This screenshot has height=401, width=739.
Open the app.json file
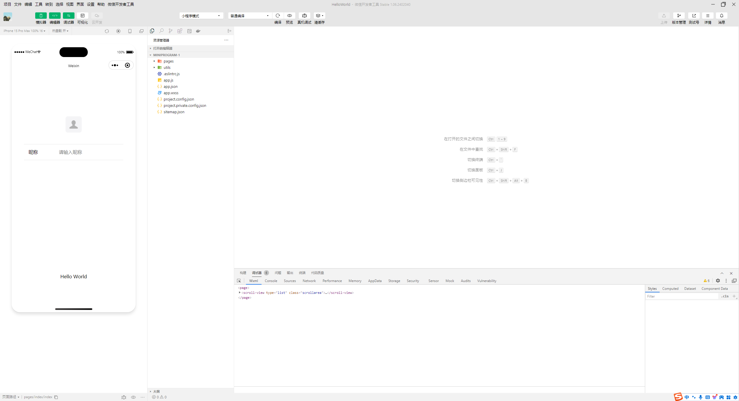click(191, 86)
